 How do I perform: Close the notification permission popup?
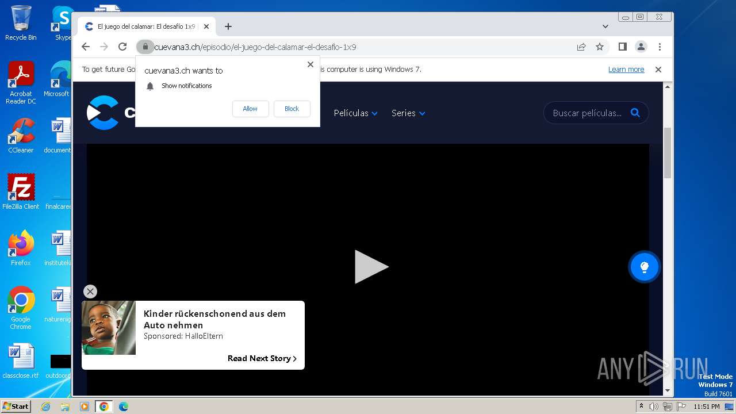click(x=310, y=64)
